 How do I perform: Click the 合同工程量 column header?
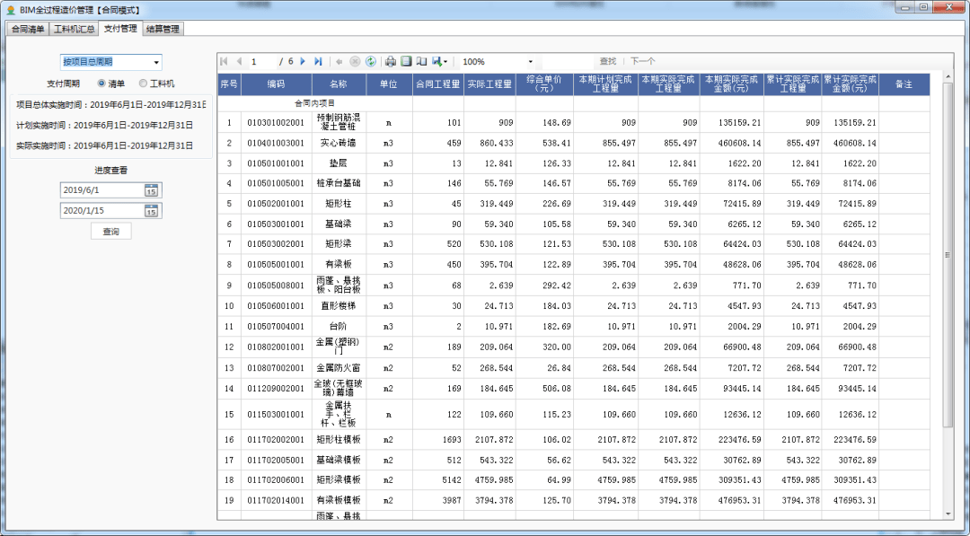438,84
